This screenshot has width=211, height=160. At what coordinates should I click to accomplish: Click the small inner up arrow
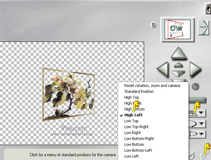[178, 65]
